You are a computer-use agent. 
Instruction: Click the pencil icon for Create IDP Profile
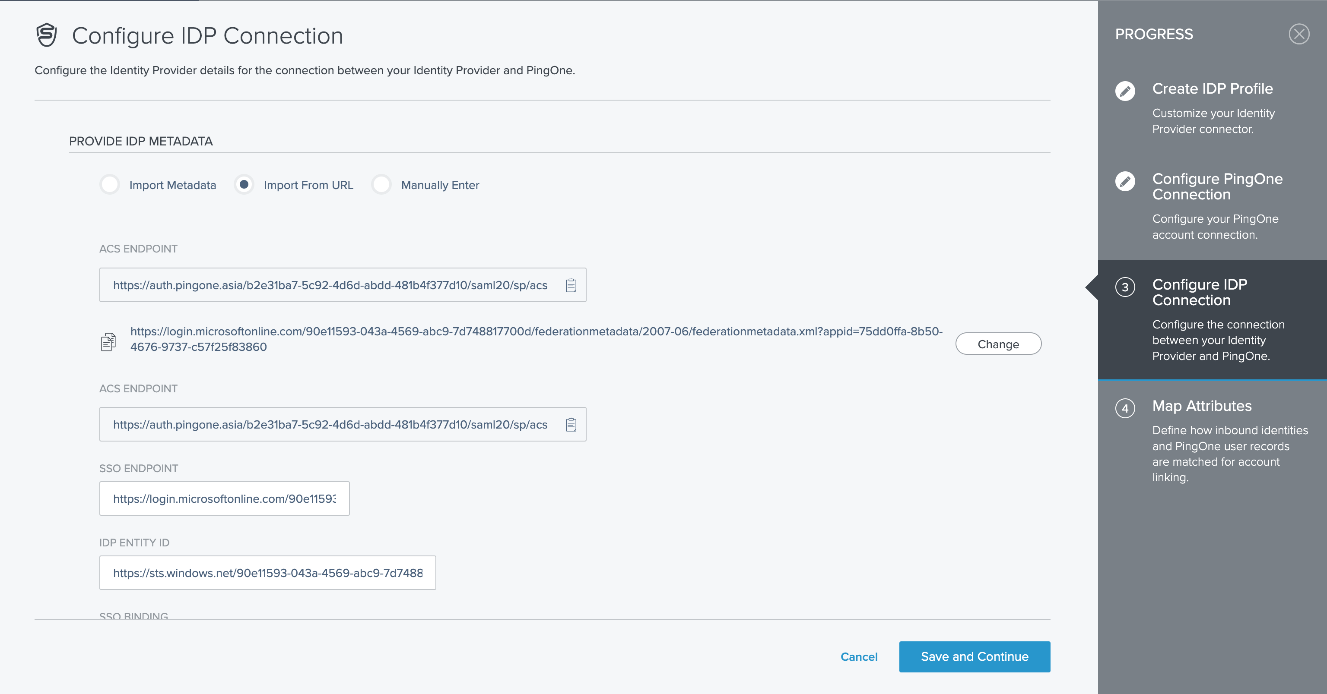click(x=1125, y=91)
